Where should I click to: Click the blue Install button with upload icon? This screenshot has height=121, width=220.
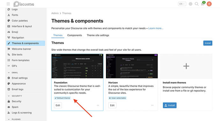[x=170, y=105]
